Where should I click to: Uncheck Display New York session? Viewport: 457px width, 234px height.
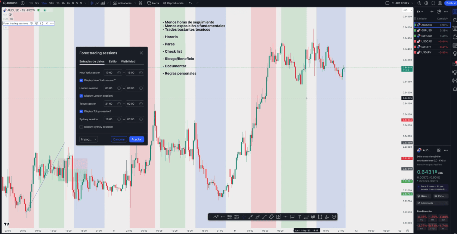click(81, 80)
